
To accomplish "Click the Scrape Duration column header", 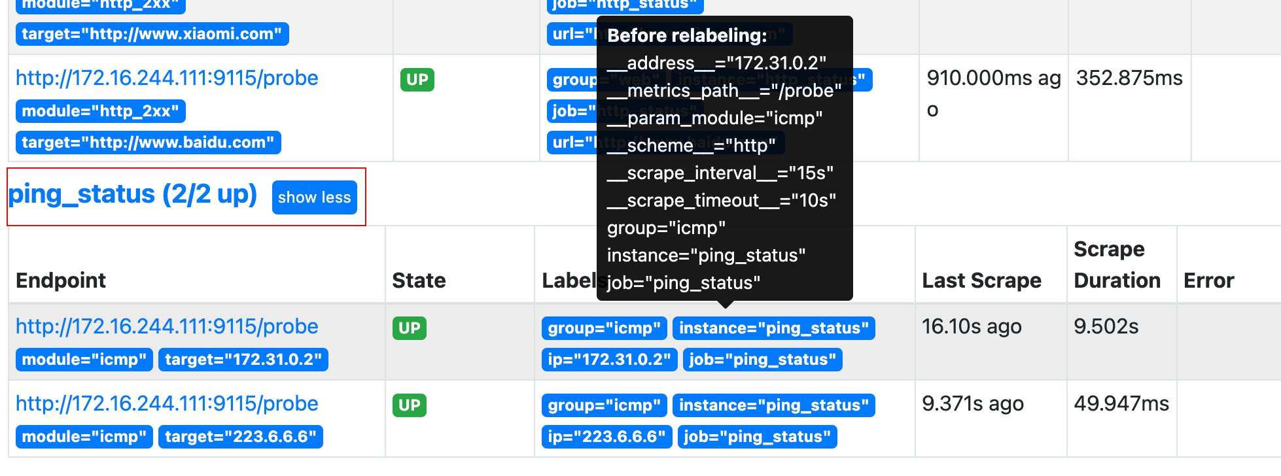I will (x=1117, y=265).
